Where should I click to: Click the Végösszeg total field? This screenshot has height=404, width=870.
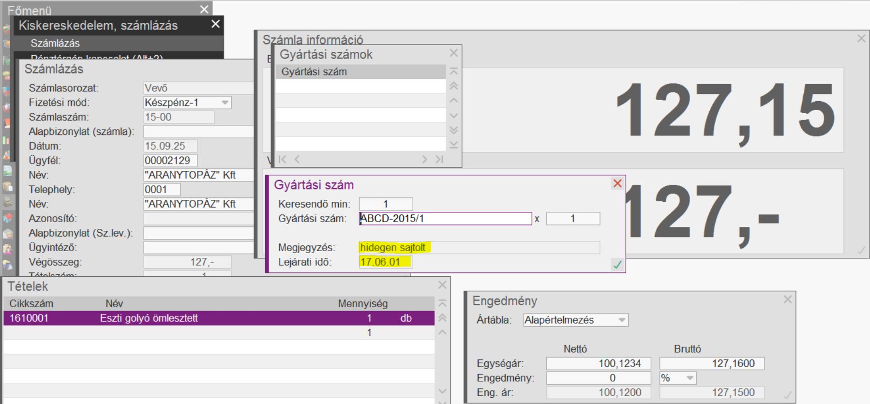[x=187, y=262]
